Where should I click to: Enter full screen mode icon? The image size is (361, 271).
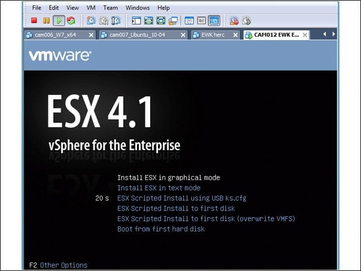(x=161, y=20)
